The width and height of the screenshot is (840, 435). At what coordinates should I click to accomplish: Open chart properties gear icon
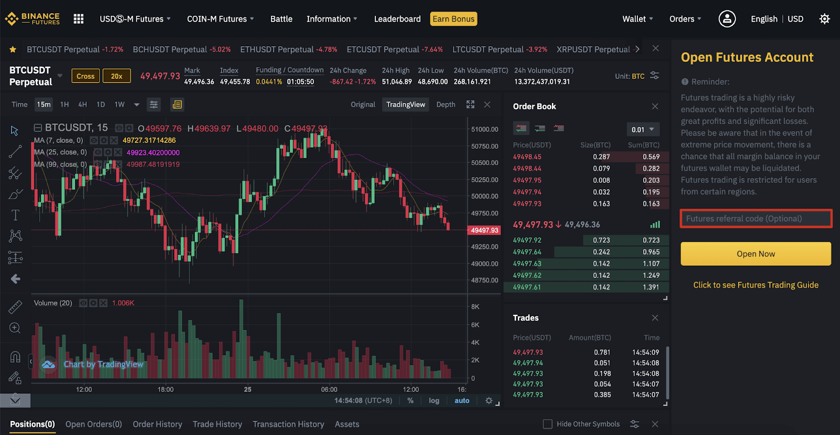pos(489,400)
